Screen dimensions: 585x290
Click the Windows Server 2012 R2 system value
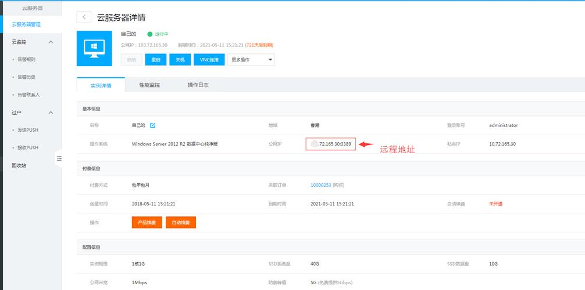[x=175, y=144]
